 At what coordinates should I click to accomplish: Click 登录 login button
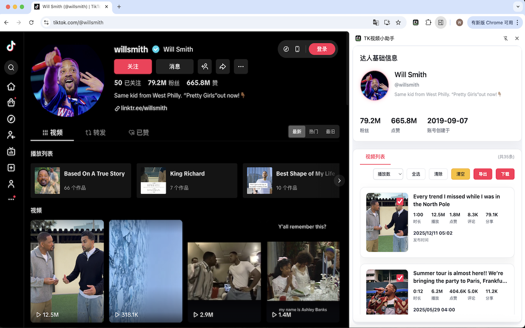(x=322, y=49)
